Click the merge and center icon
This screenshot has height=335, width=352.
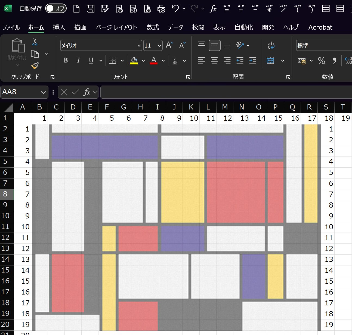pyautogui.click(x=271, y=60)
